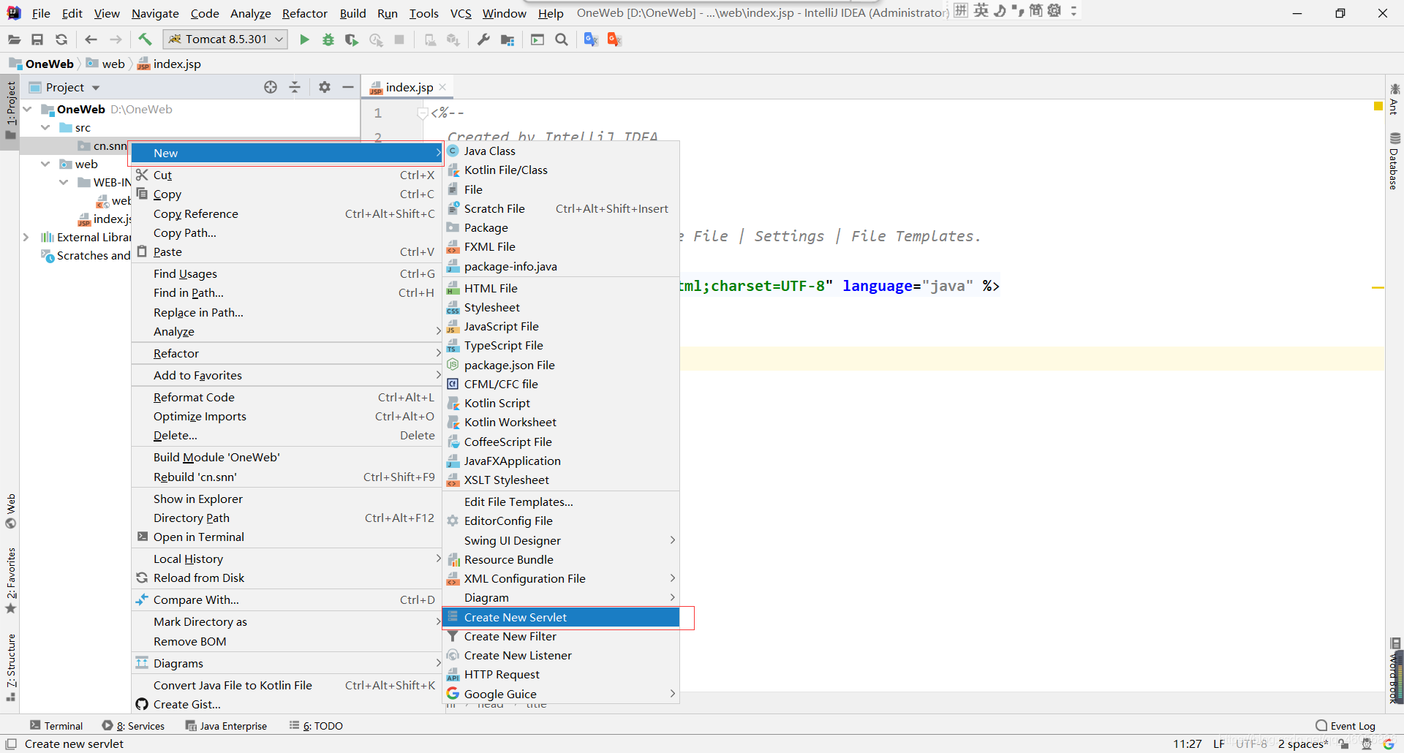Viewport: 1404px width, 753px height.
Task: Hide the Project panel with minus icon
Action: 348,87
